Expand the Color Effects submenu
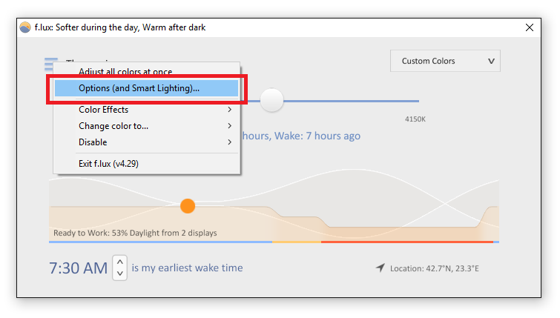 click(x=146, y=110)
